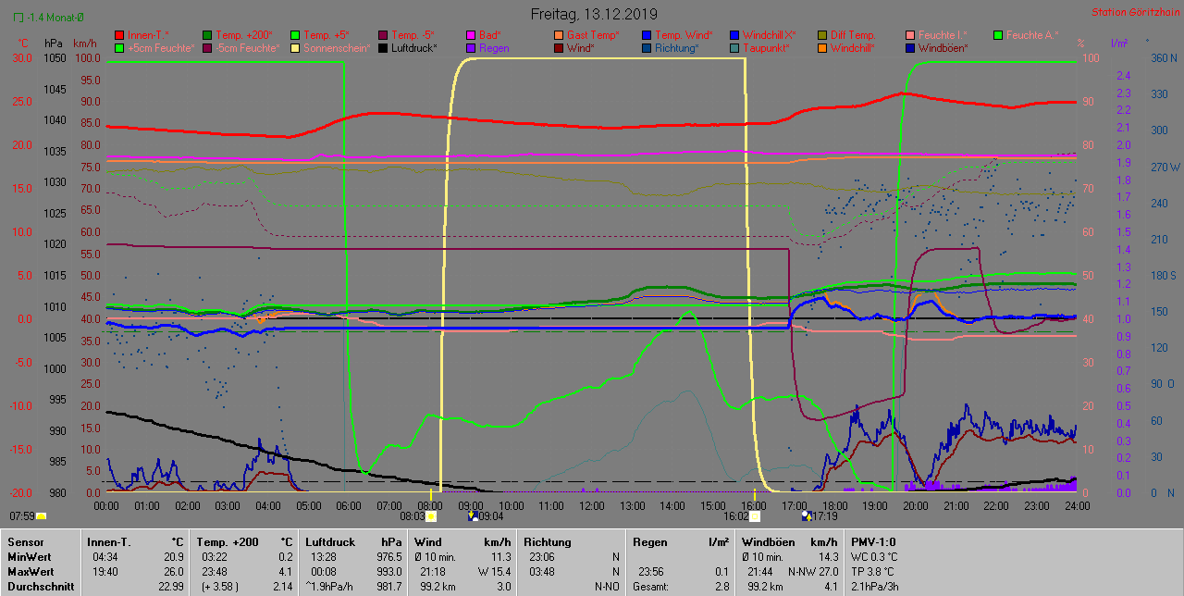Click the green Feuchte A. legend swatch
Screen dimensions: 1184x596
point(1000,35)
